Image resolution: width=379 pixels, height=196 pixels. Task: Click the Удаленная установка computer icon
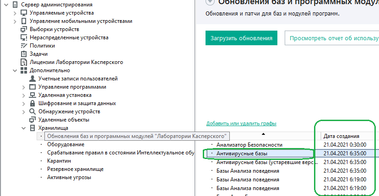(32, 95)
